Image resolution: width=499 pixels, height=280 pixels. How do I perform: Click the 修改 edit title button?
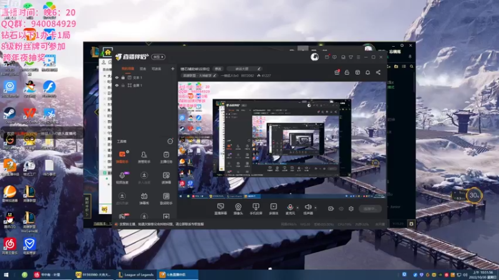(x=218, y=68)
